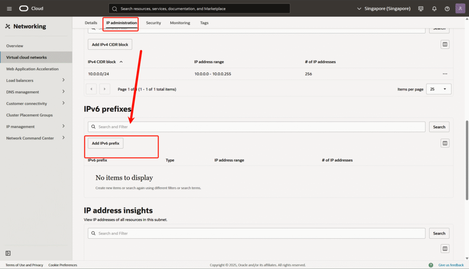Collapse the sidebar using bottom-left icon

pyautogui.click(x=8, y=253)
